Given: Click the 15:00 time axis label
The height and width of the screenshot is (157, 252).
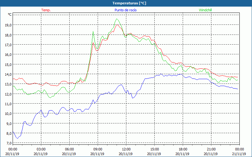Looking at the screenshot, I should [x=154, y=149].
